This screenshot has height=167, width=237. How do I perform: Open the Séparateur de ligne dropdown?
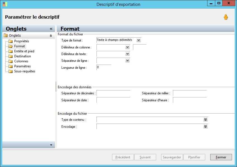pyautogui.click(x=127, y=60)
